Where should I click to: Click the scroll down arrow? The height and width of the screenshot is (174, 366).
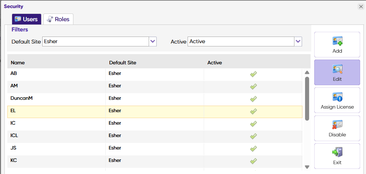(x=307, y=167)
